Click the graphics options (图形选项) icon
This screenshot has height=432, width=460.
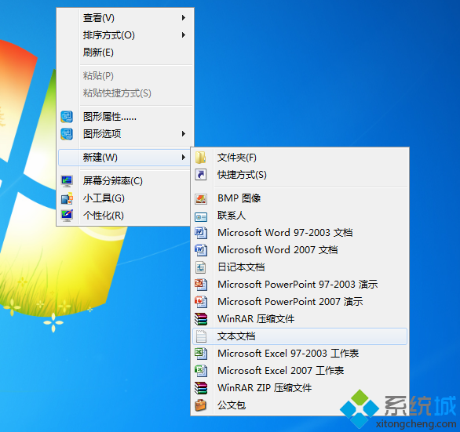(67, 134)
